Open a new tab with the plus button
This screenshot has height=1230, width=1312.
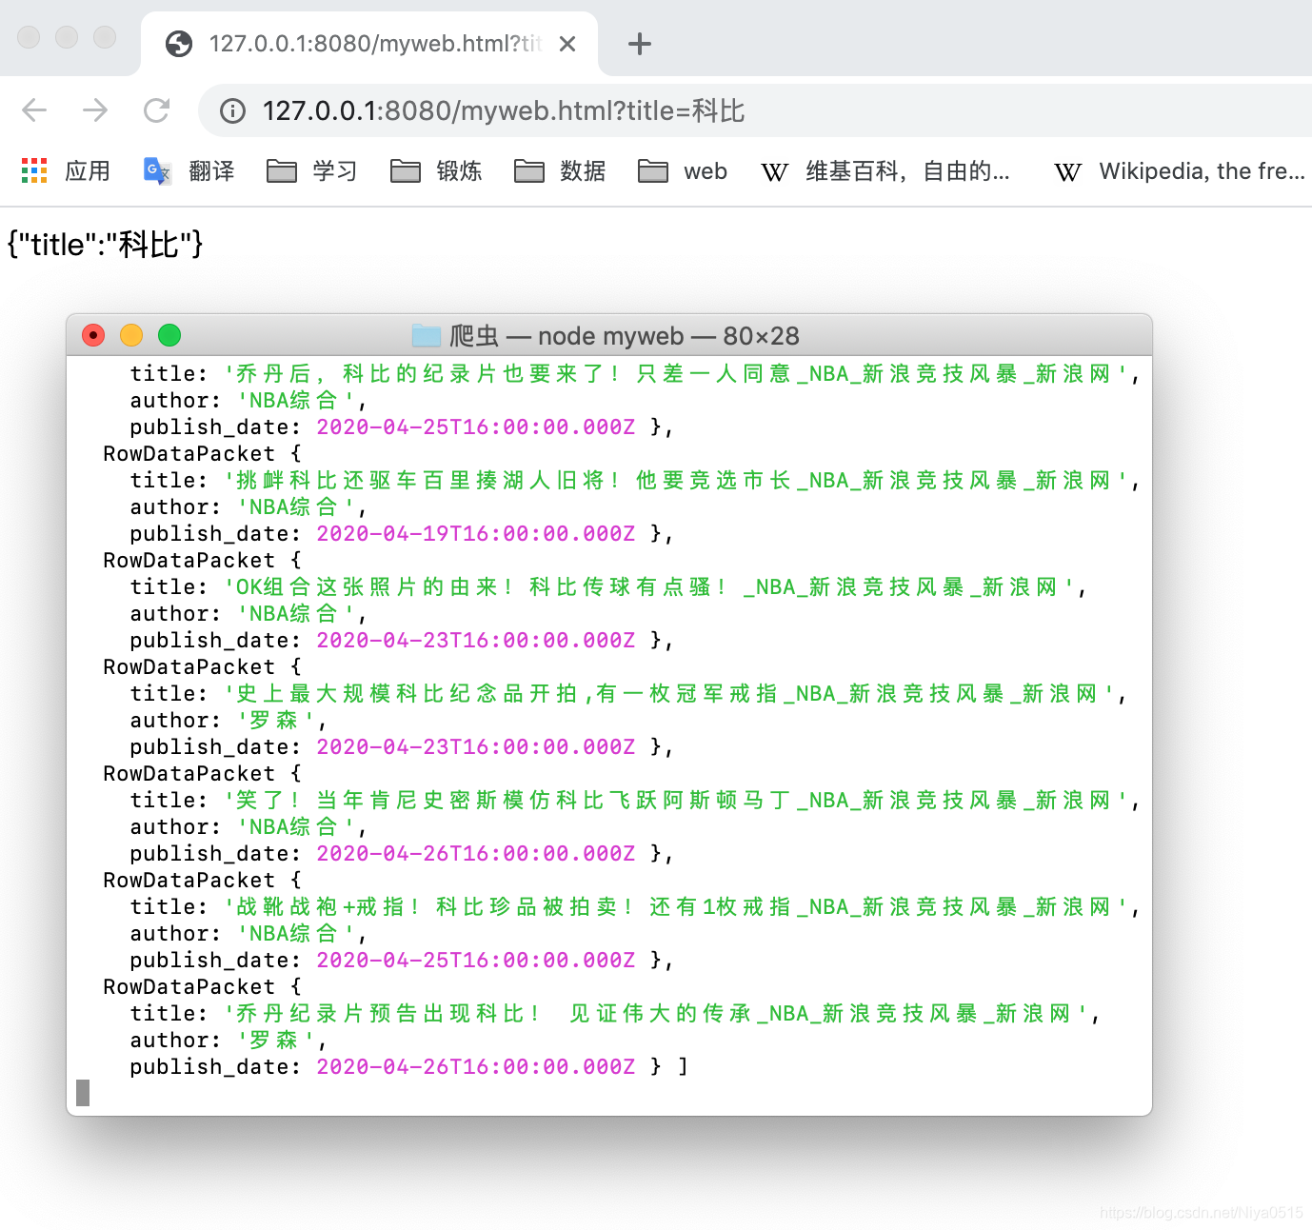[x=640, y=44]
